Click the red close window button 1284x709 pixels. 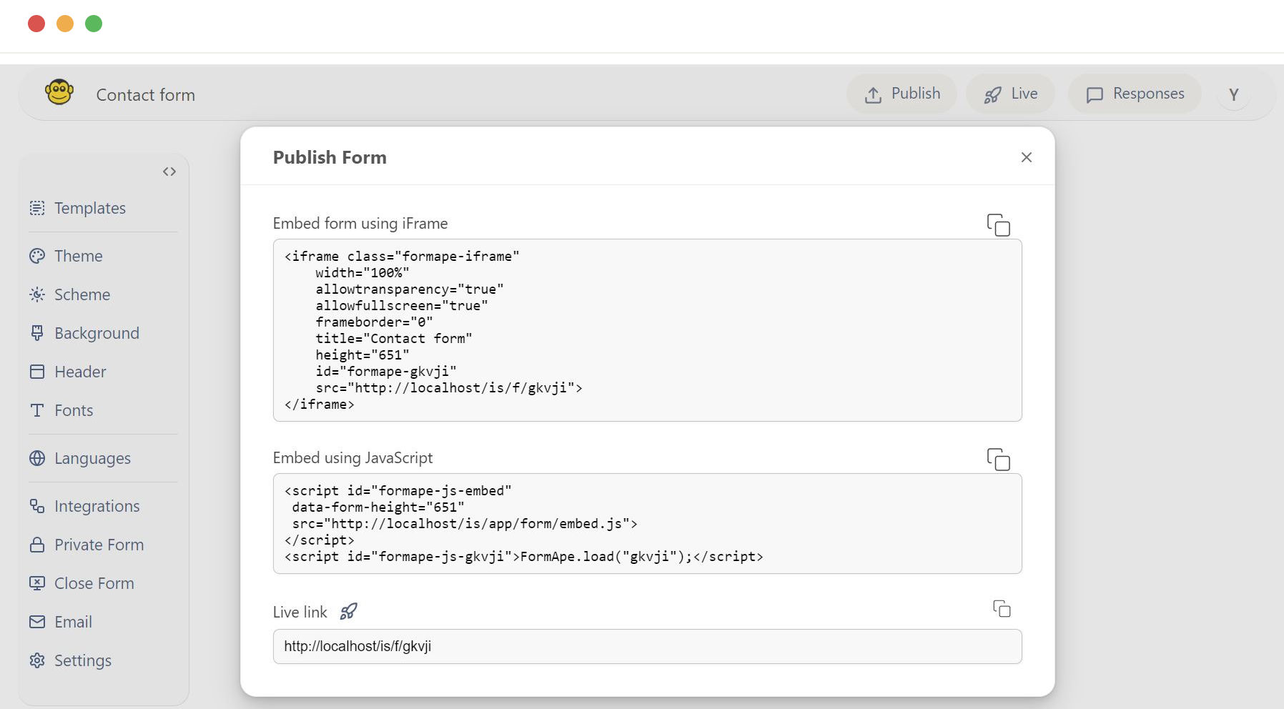tap(36, 24)
